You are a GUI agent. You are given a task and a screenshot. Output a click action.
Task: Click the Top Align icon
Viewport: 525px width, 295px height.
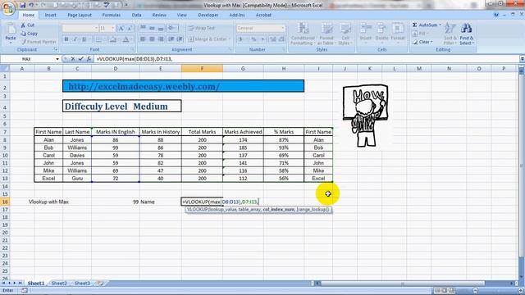(x=143, y=28)
